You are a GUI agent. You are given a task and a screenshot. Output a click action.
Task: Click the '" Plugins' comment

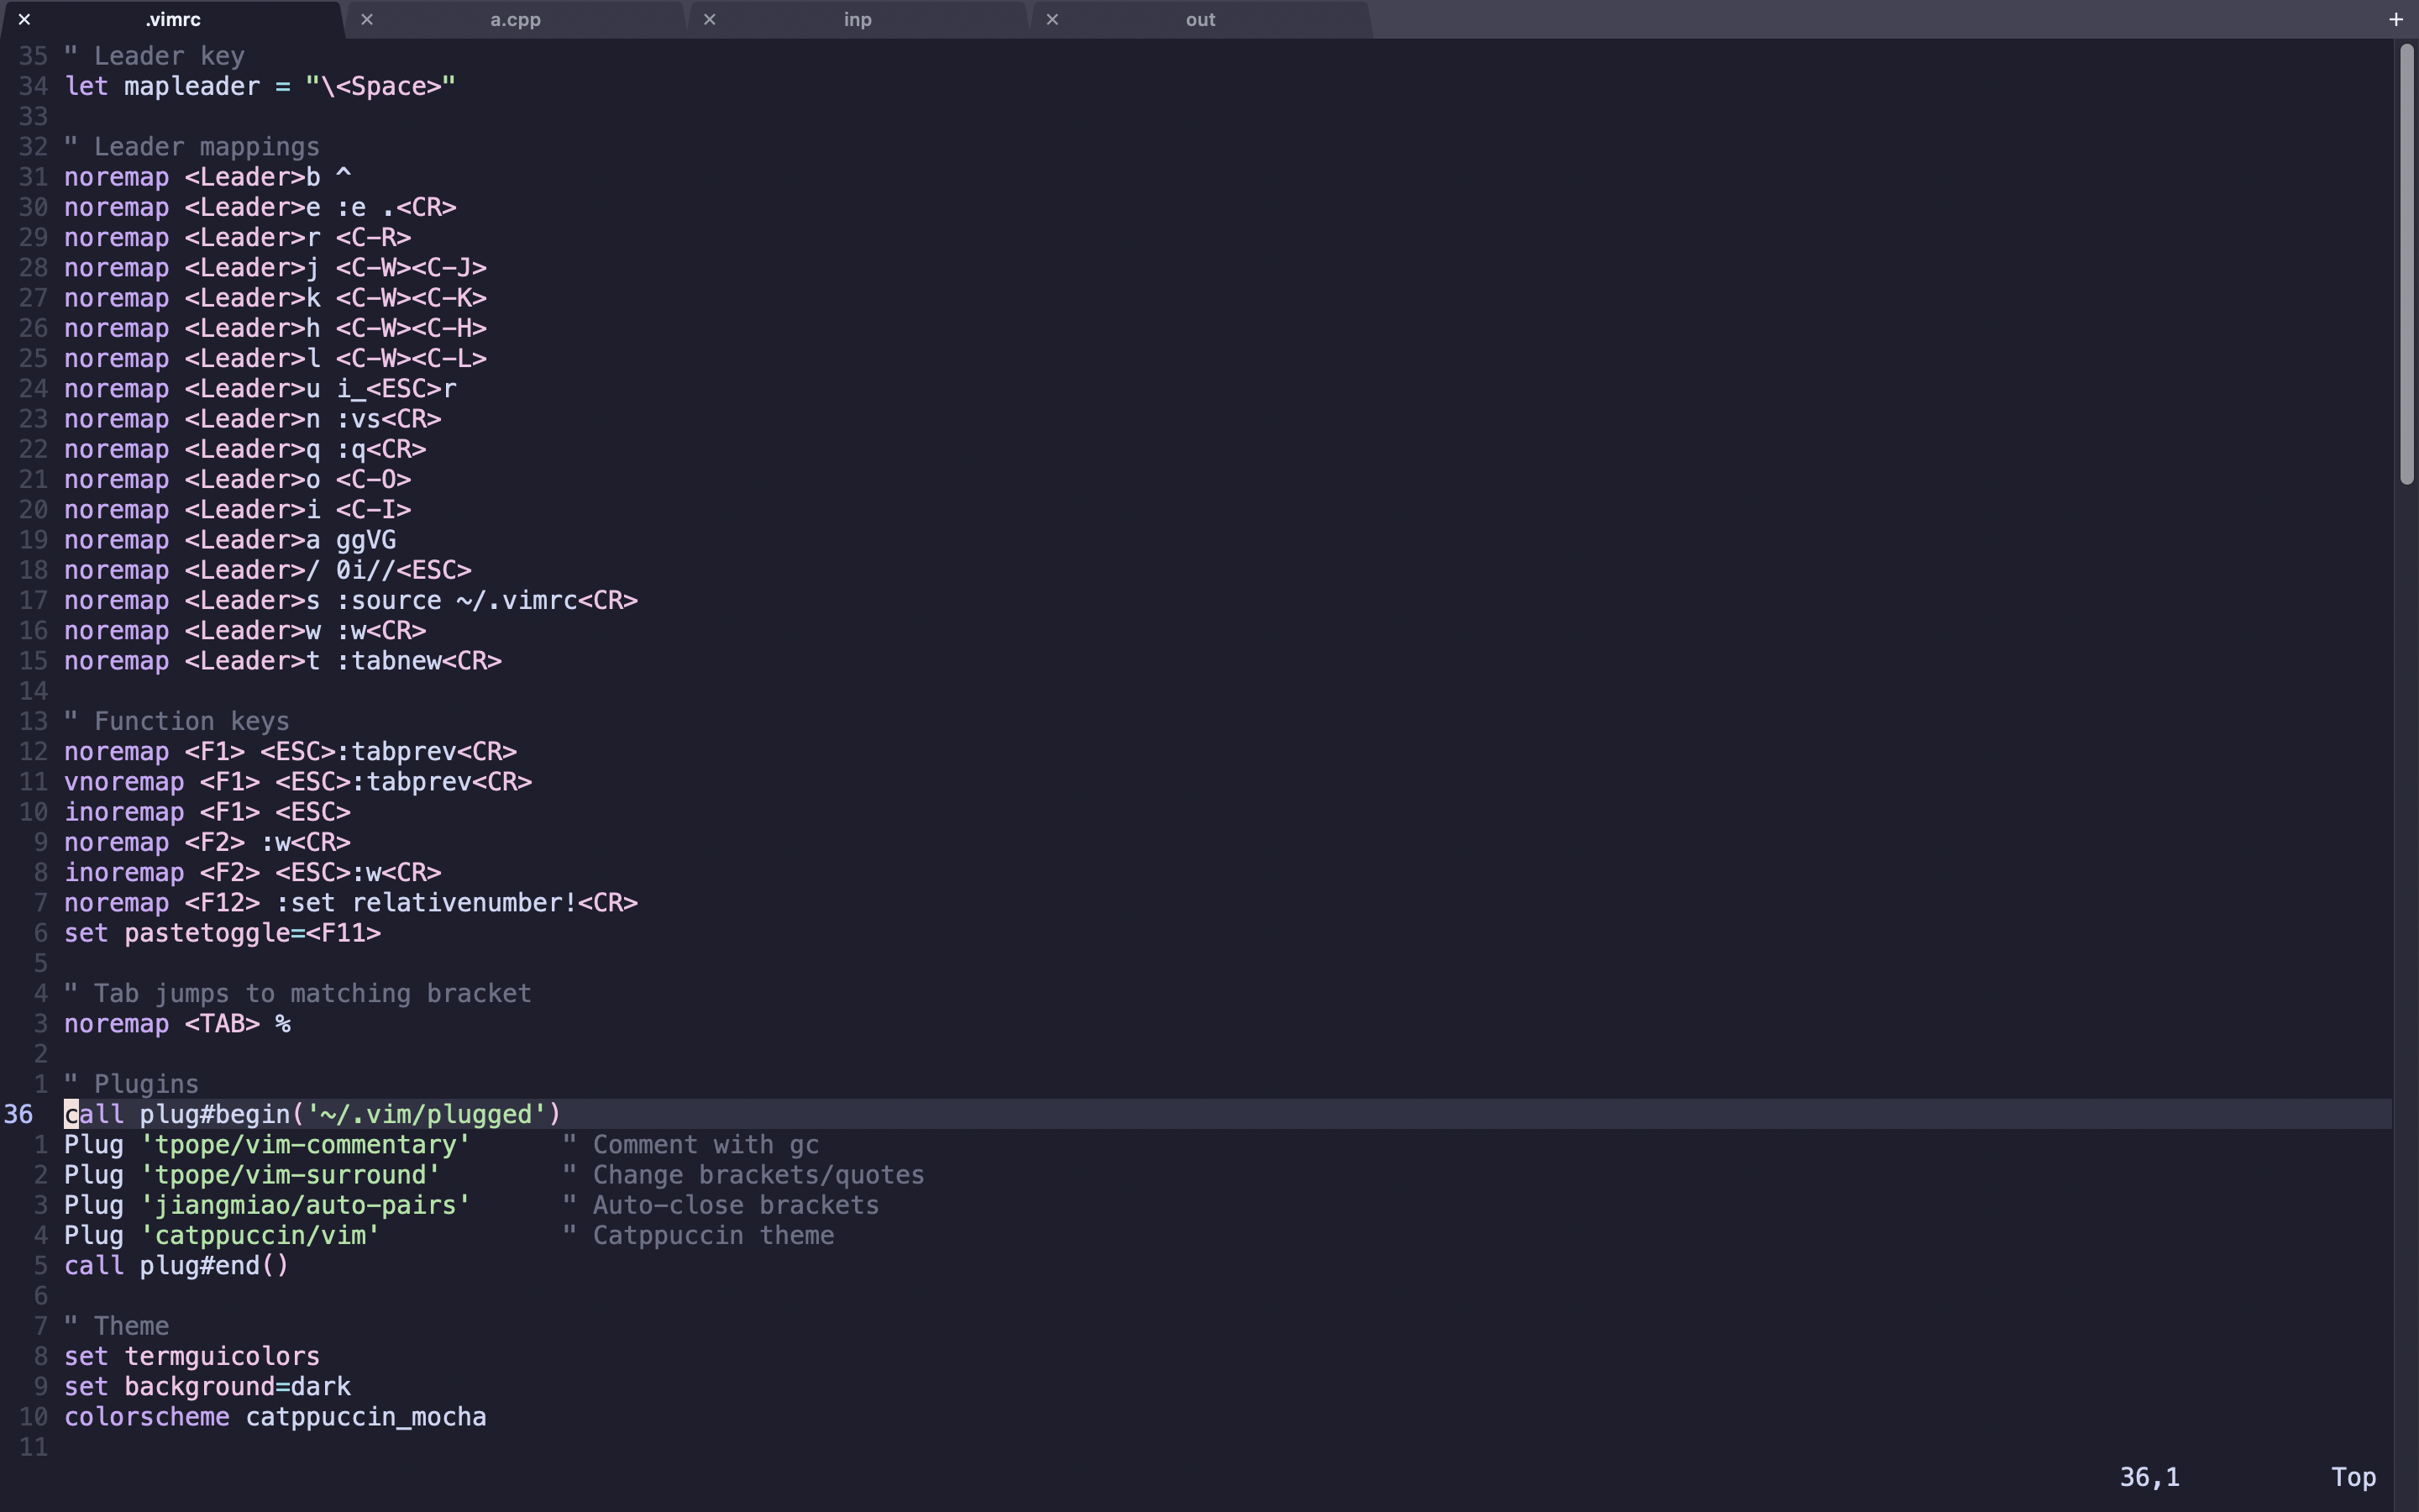pyautogui.click(x=132, y=1084)
